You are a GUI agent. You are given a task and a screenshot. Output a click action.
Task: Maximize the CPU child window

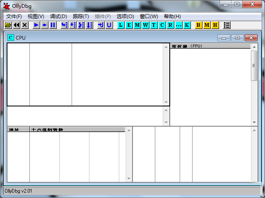click(x=237, y=38)
